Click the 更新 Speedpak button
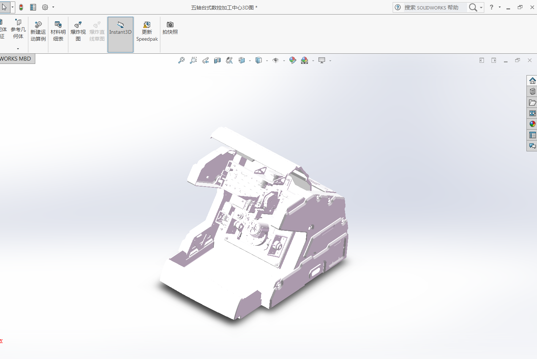537x359 pixels. [147, 32]
